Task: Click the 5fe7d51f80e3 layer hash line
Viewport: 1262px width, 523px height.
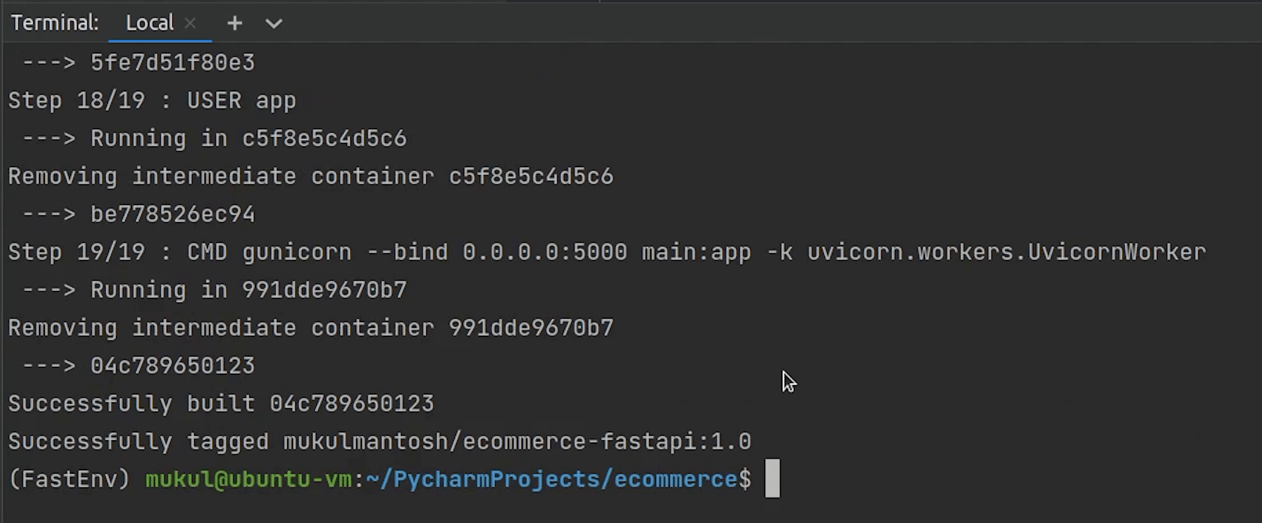Action: pyautogui.click(x=172, y=63)
